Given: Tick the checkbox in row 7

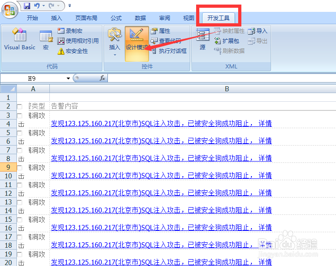Looking at the screenshot, I should click(20, 150).
